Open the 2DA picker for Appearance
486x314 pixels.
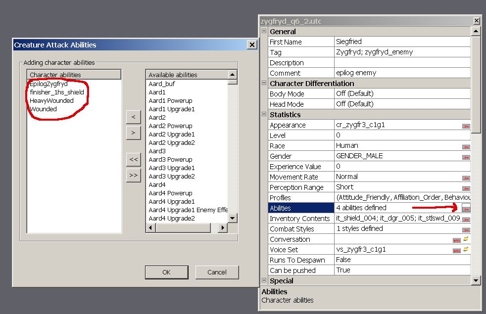click(466, 126)
